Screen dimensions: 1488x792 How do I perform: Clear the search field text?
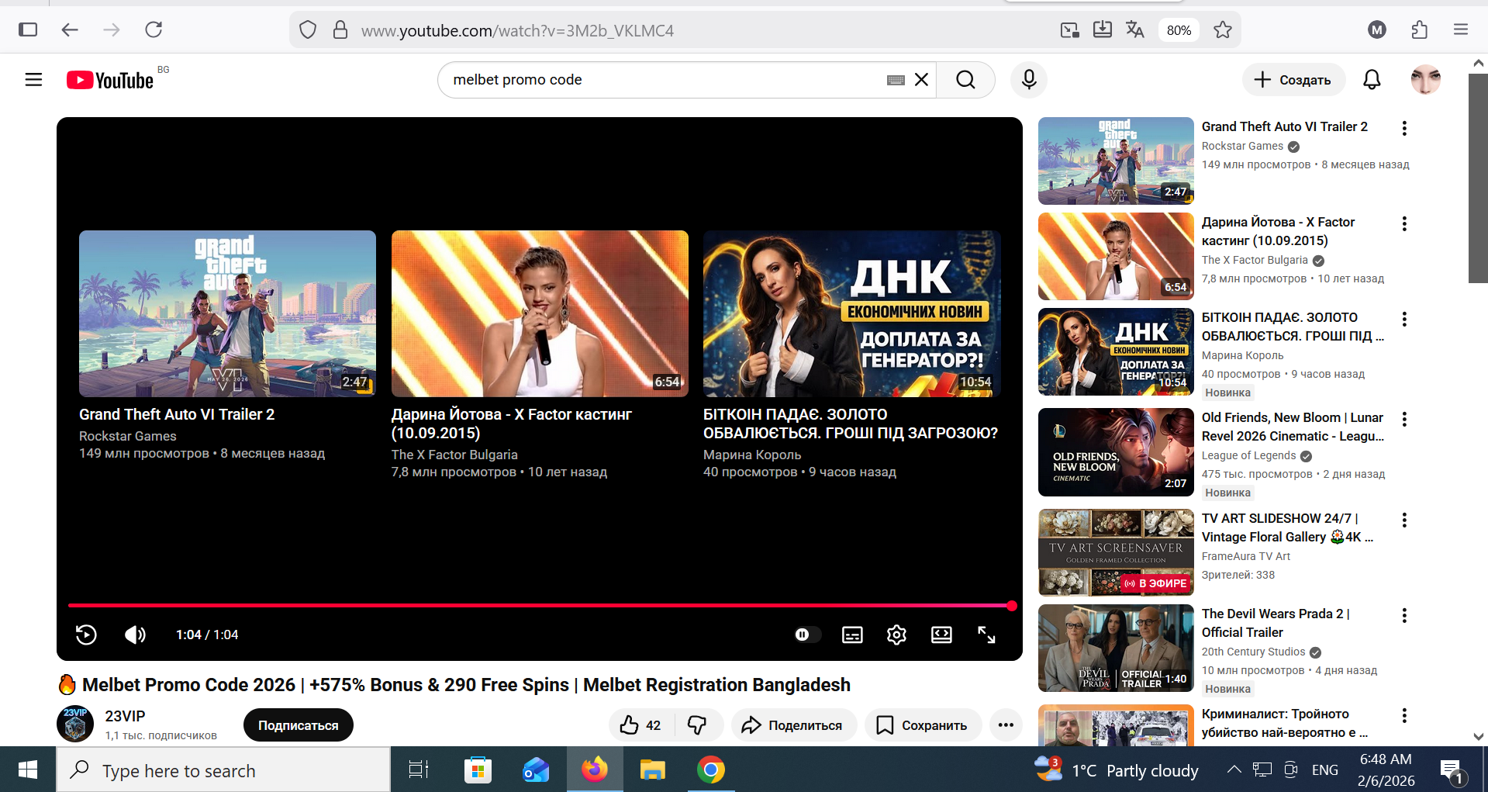coord(921,80)
